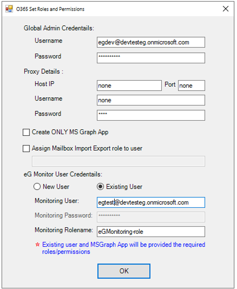Click the Monitoring Rolename field
The image size is (237, 289).
click(x=151, y=232)
